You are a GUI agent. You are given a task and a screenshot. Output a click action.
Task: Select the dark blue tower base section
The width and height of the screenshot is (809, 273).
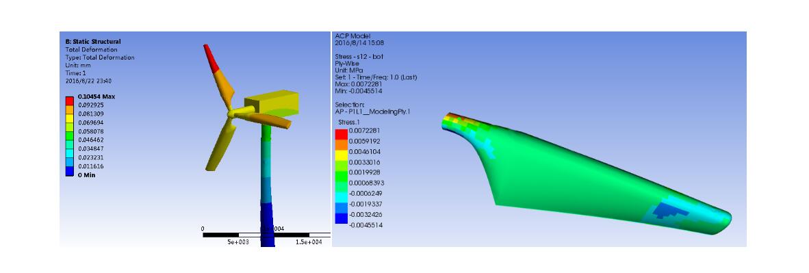coord(267,224)
